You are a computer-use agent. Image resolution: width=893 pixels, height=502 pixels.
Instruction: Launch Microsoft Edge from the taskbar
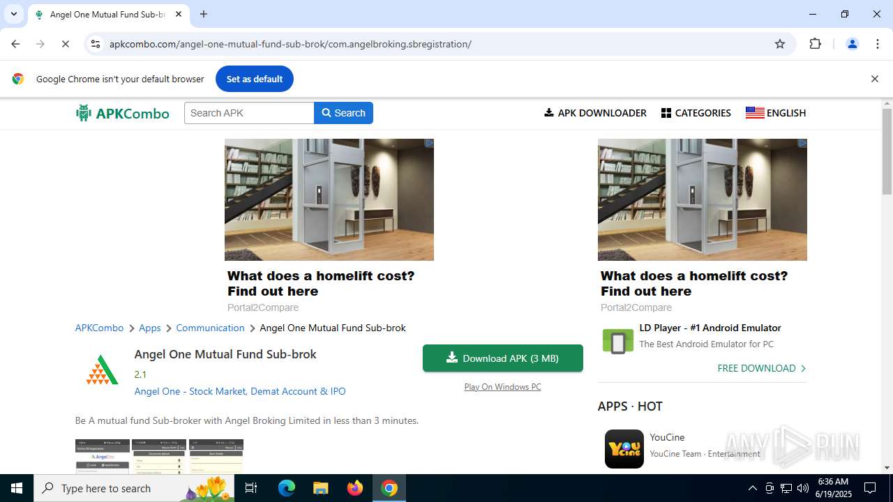[287, 488]
